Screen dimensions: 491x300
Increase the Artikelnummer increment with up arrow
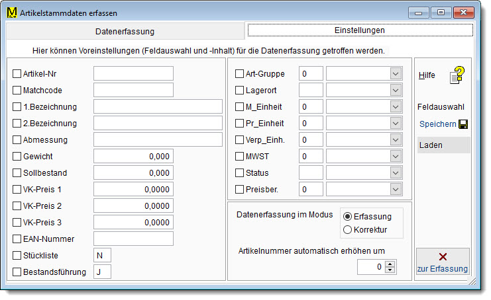(390, 264)
